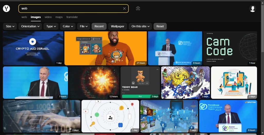264x135 pixels.
Task: Expand the File filter dropdown
Action: 84,26
